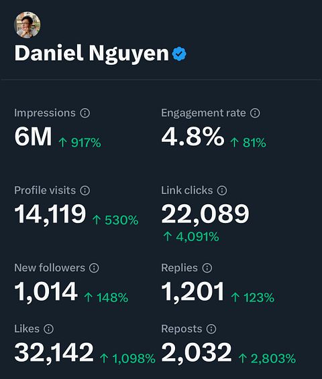This screenshot has height=379, width=322.
Task: Open the Reposts info icon
Action: click(x=211, y=329)
